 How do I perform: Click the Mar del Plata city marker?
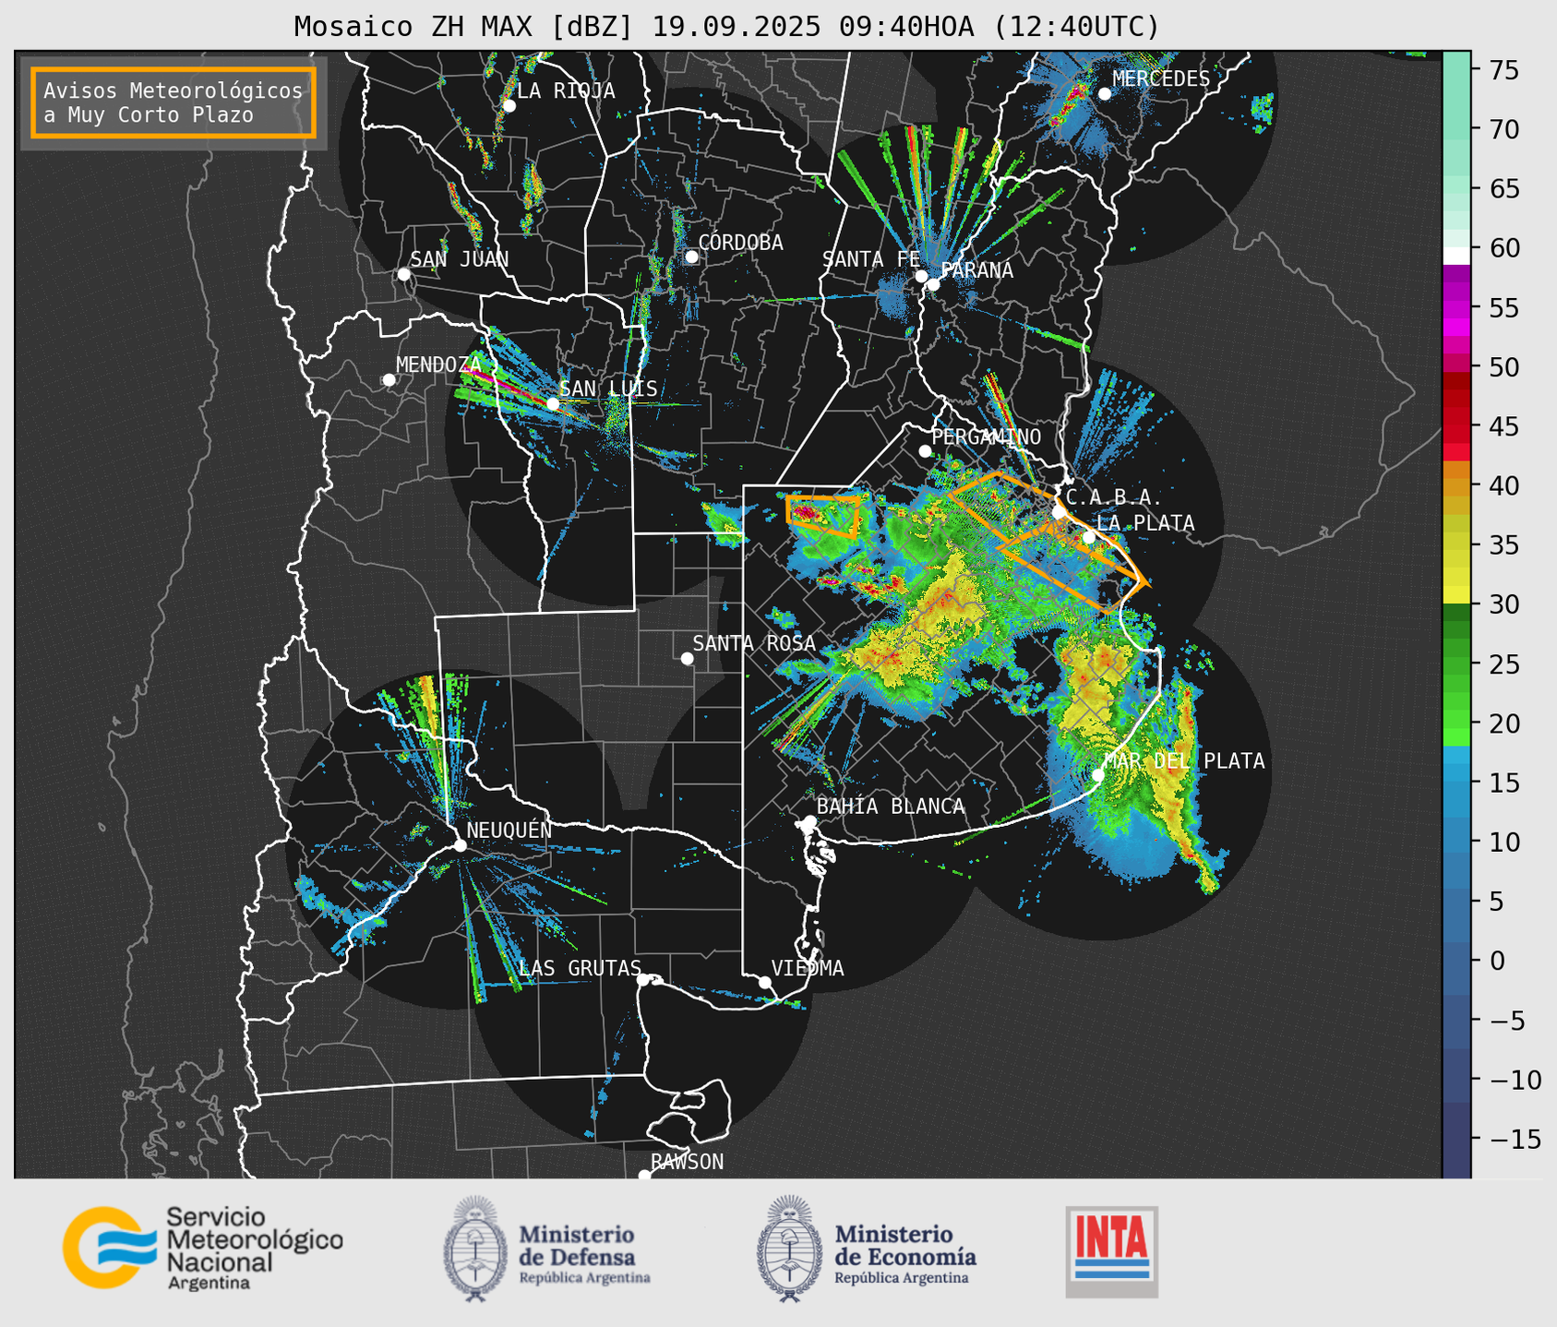click(x=1098, y=774)
